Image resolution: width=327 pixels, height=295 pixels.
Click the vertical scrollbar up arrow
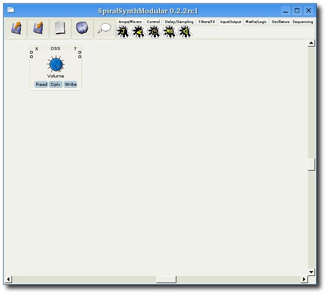click(311, 43)
